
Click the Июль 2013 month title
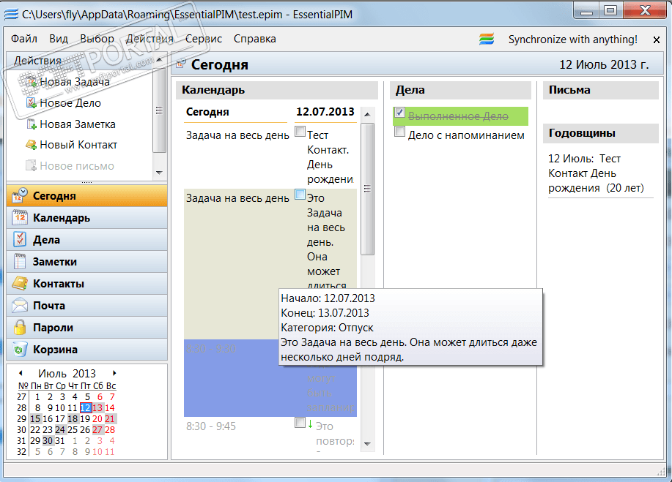67,373
